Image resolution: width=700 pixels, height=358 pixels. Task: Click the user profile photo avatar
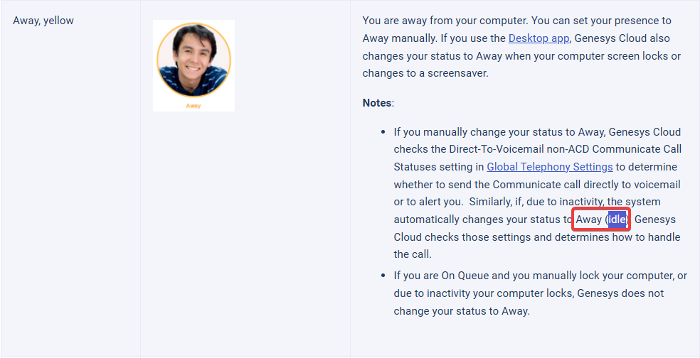[193, 60]
